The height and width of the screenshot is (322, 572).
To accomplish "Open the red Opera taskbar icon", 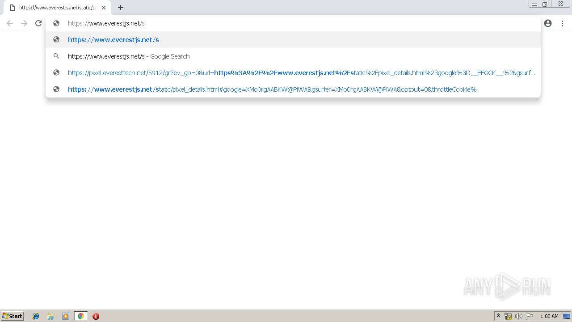I will [x=96, y=316].
